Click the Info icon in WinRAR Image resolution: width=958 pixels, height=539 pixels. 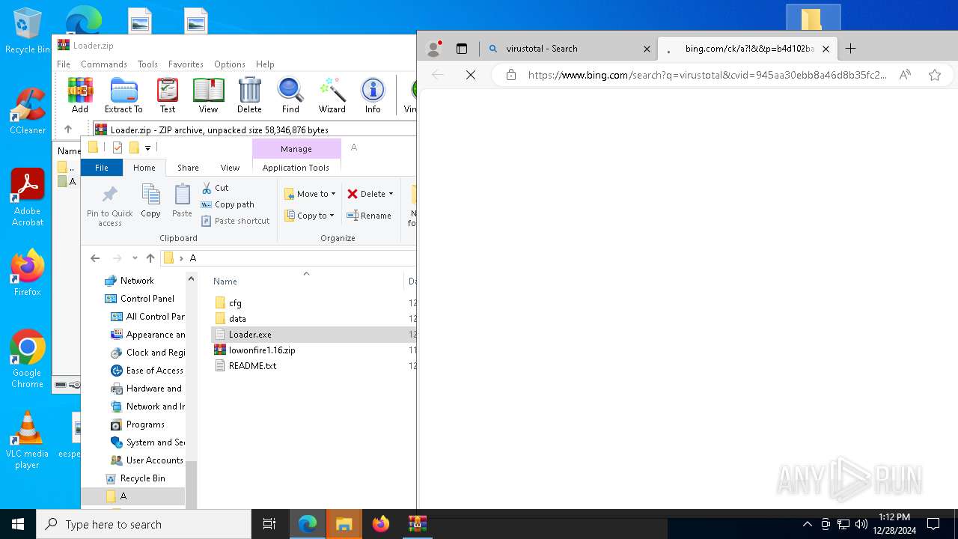tap(373, 95)
